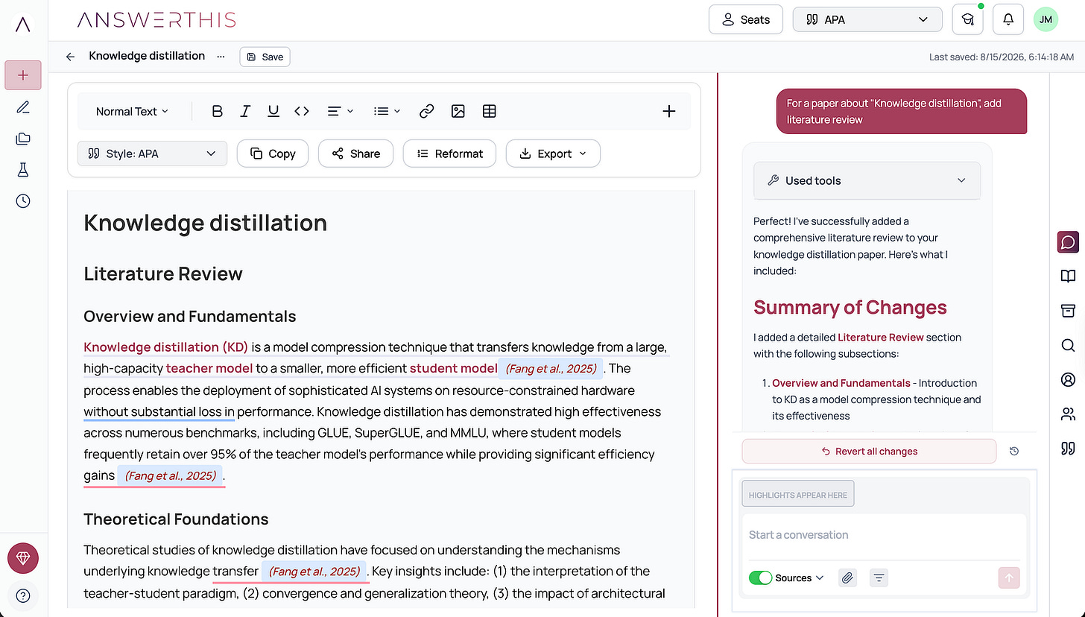Open the archive box icon on right rail
The height and width of the screenshot is (617, 1085).
[1068, 311]
